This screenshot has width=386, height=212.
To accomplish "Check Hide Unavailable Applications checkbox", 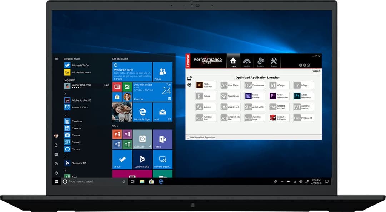I will (x=188, y=138).
